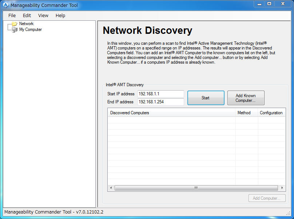Click the Manageability Commander app icon in title bar
The image size is (294, 219).
(x=6, y=5)
